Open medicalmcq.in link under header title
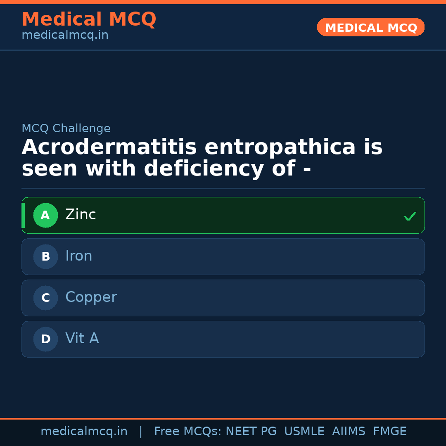Image resolution: width=446 pixels, height=446 pixels. [x=65, y=35]
